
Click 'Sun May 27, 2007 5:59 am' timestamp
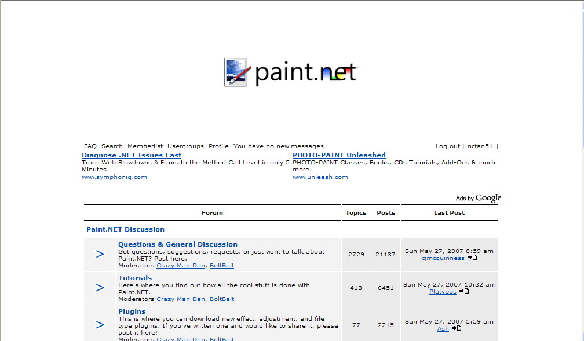click(449, 322)
